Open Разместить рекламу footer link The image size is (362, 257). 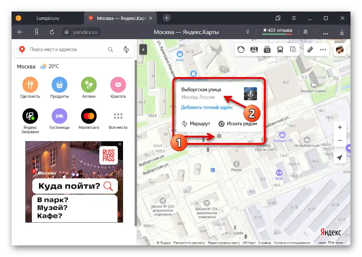click(x=189, y=243)
